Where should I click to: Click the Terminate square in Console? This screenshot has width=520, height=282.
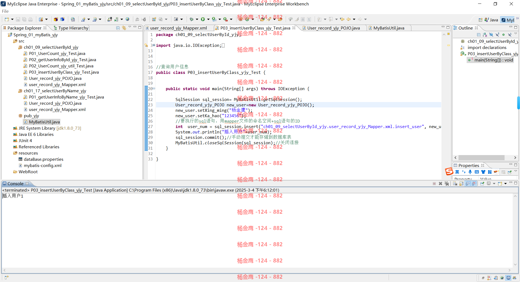pos(434,183)
